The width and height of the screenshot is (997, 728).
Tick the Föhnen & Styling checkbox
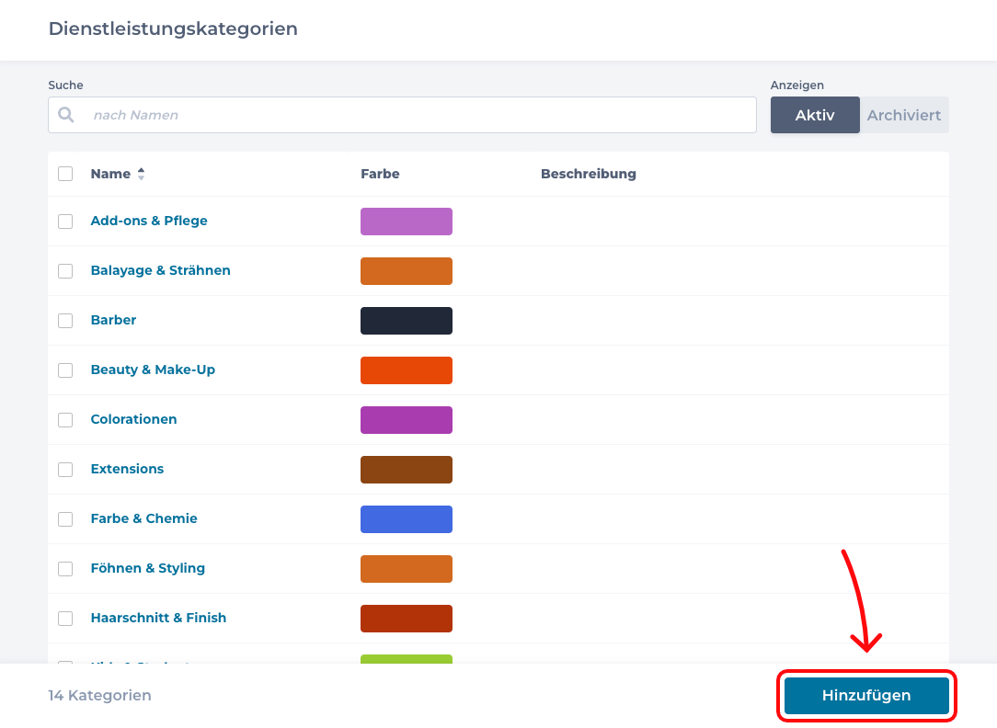(65, 569)
